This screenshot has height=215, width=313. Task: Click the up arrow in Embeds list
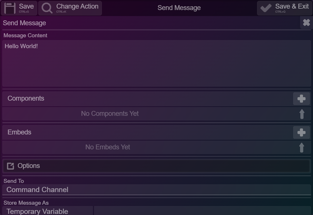(302, 148)
